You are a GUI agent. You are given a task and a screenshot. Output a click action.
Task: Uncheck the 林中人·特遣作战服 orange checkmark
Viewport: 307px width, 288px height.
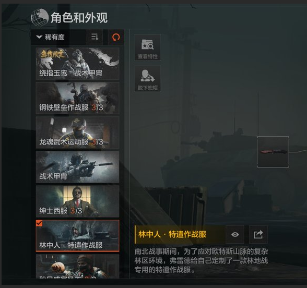39,223
